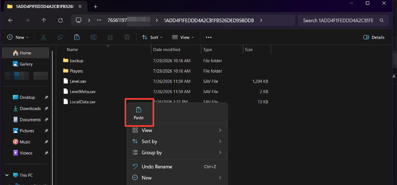This screenshot has width=397, height=185.
Task: Open the Sort dropdown in toolbar
Action: [152, 37]
